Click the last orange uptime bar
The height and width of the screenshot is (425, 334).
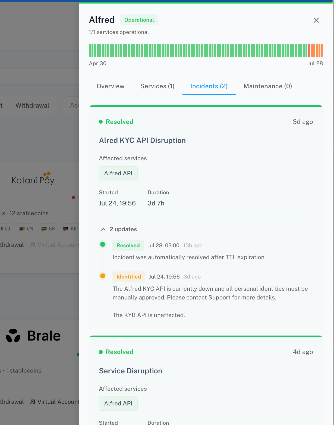322,51
